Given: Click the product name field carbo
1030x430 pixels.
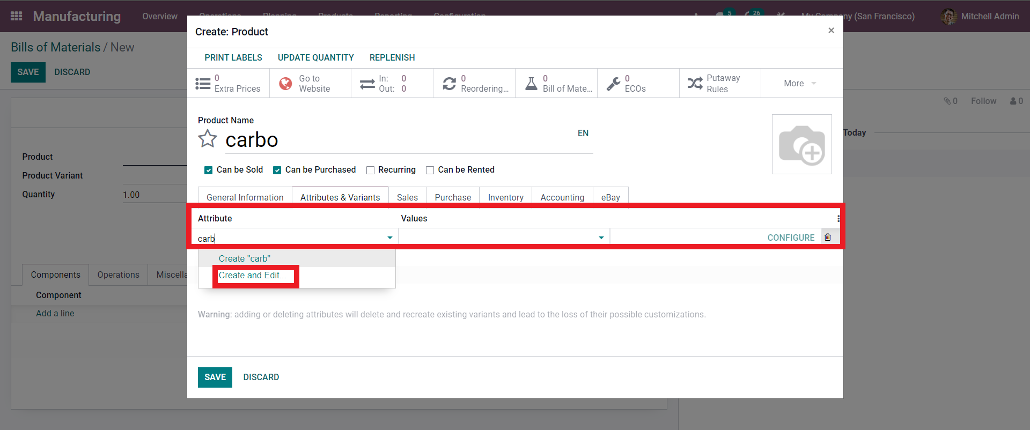Looking at the screenshot, I should click(409, 140).
